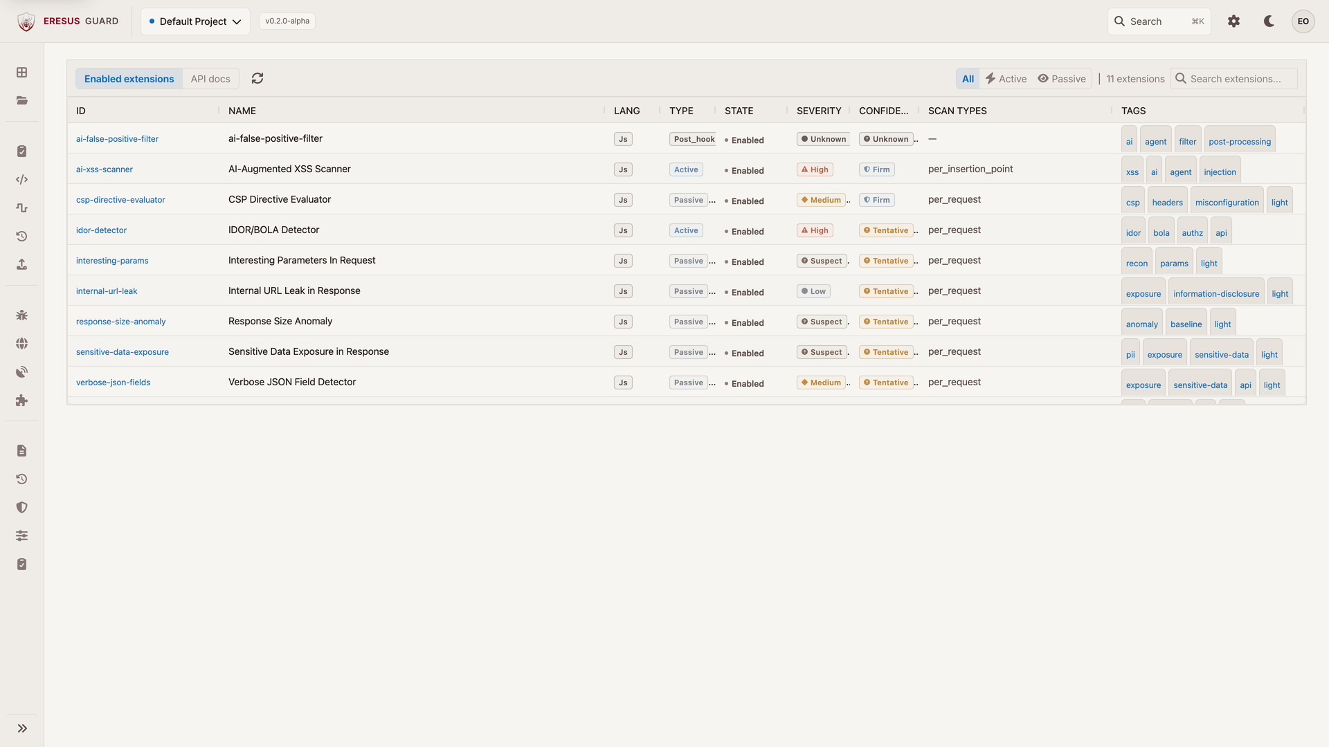Open response-size-anomaly extension link
Screen dimensions: 1329x747
point(121,322)
